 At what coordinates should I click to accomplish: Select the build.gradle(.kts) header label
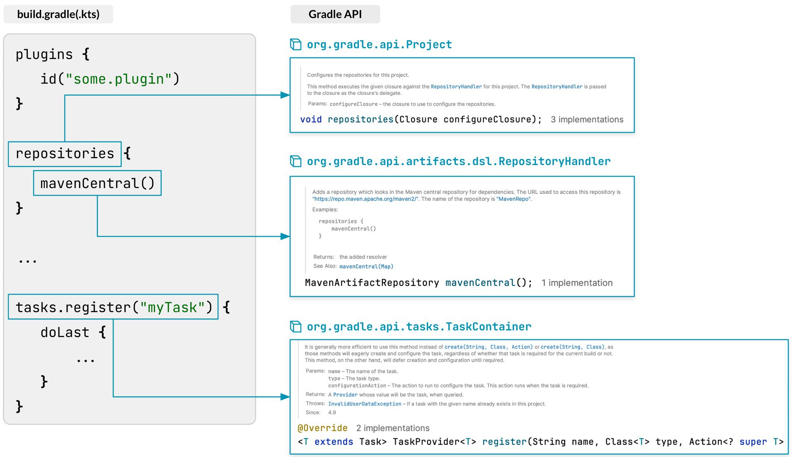[x=58, y=14]
